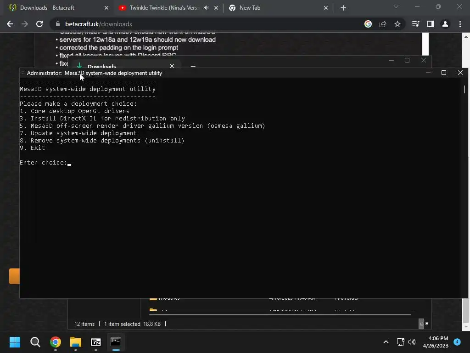Open the media controls icon
The image size is (470, 353).
coord(415,24)
